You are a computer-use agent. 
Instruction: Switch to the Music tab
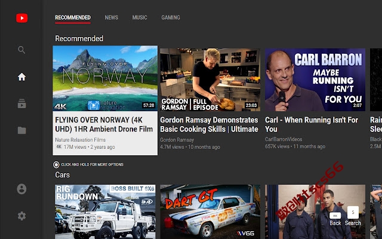coord(140,17)
